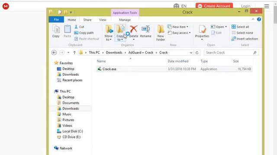Collapse the ribbon with the chevron

[253, 19]
